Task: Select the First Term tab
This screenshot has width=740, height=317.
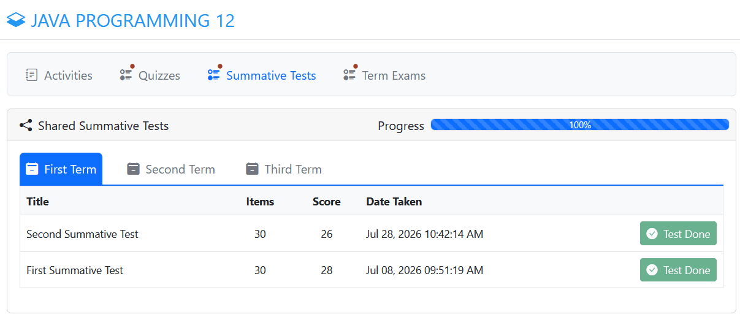Action: pos(61,169)
